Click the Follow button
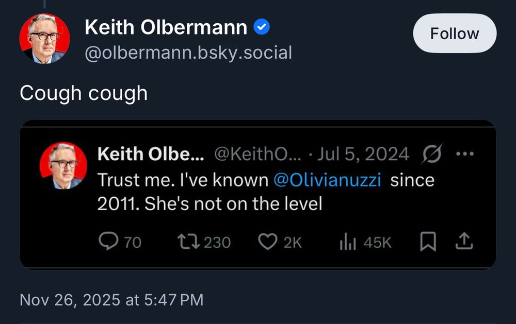The height and width of the screenshot is (324, 516). (455, 33)
